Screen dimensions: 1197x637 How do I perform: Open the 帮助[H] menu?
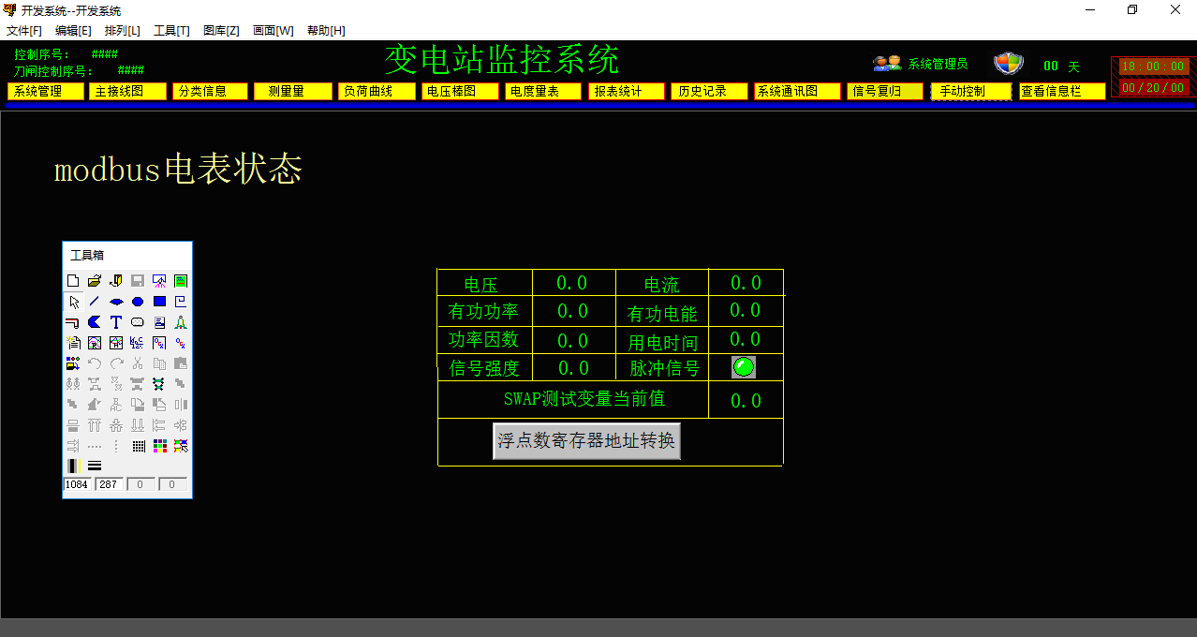[326, 31]
